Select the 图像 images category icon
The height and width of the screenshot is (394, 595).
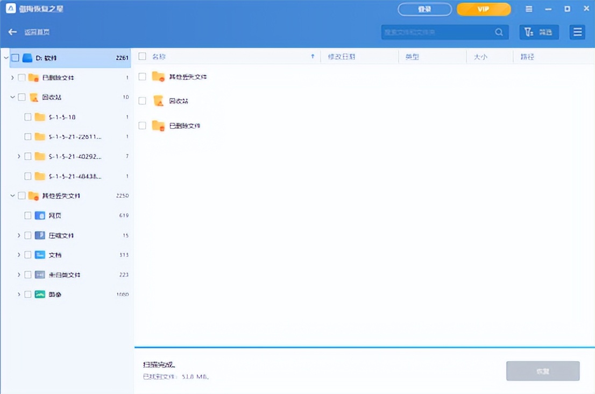39,294
